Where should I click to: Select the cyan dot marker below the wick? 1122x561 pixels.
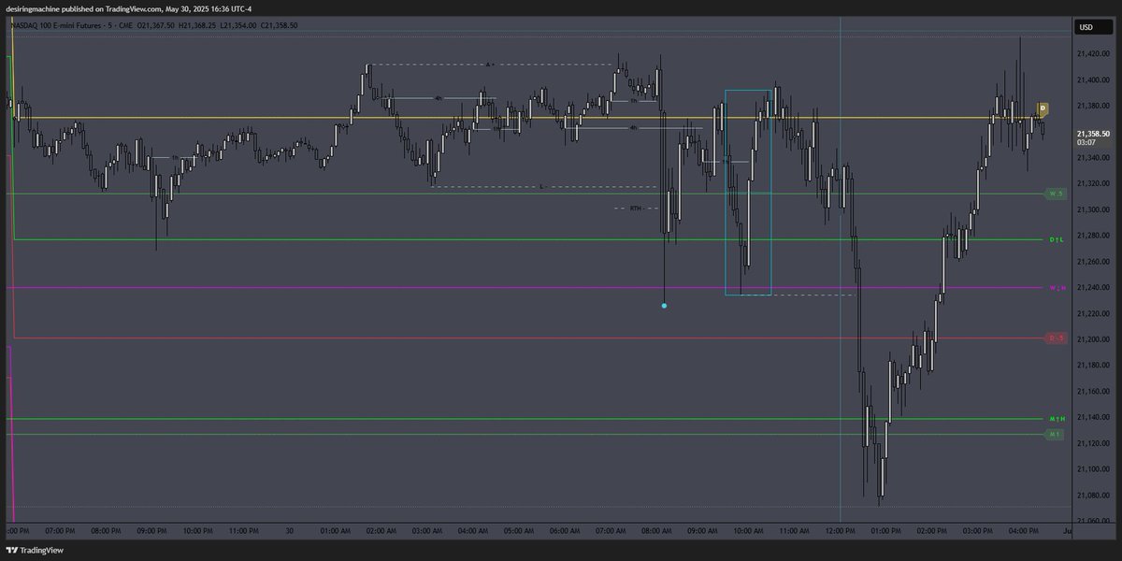pyautogui.click(x=665, y=306)
